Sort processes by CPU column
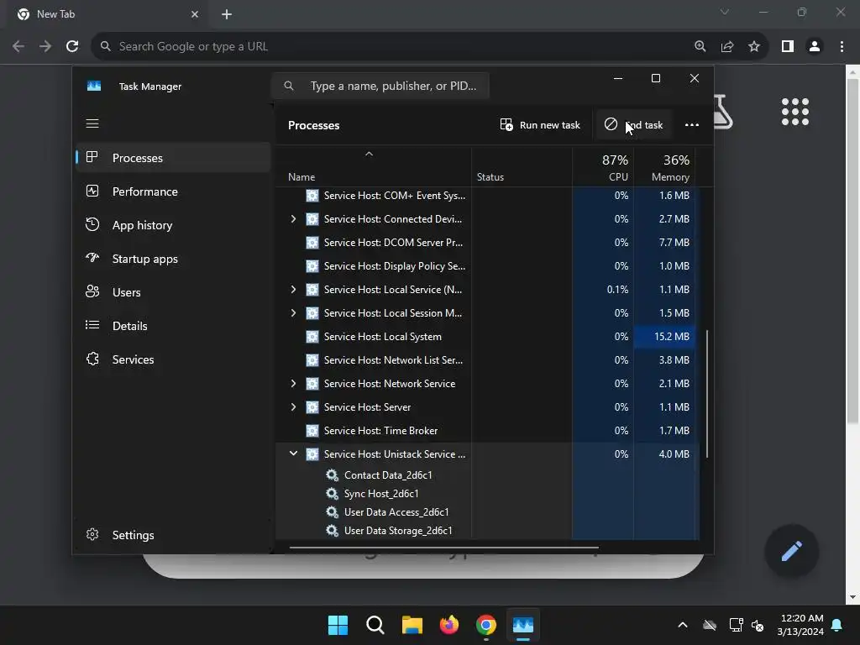This screenshot has height=645, width=860. [x=603, y=168]
